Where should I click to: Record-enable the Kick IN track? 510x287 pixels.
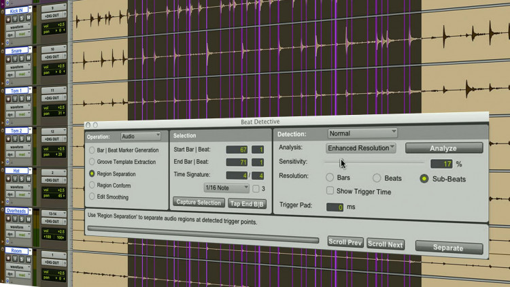coord(9,19)
